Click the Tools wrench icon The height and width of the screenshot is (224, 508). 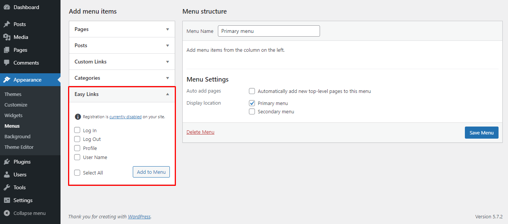[x=7, y=187]
